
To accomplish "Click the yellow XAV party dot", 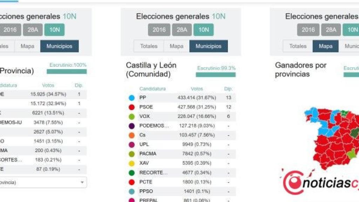I will pos(132,163).
